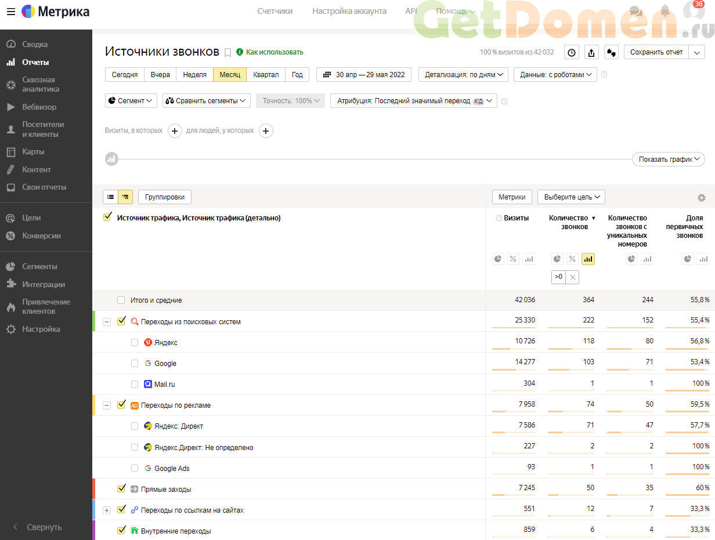Viewport: 715px width, 540px height.
Task: Check the Яндекс row checkbox
Action: [x=135, y=342]
